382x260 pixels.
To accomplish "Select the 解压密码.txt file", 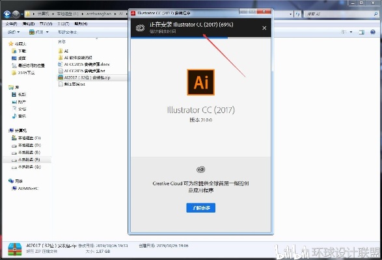I will click(72, 84).
